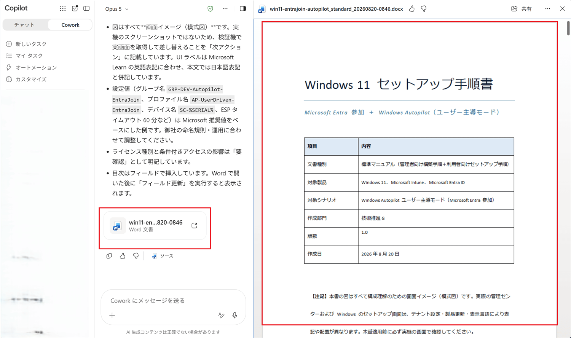Open chat header more options ellipsis
571x338 pixels.
[x=225, y=8]
